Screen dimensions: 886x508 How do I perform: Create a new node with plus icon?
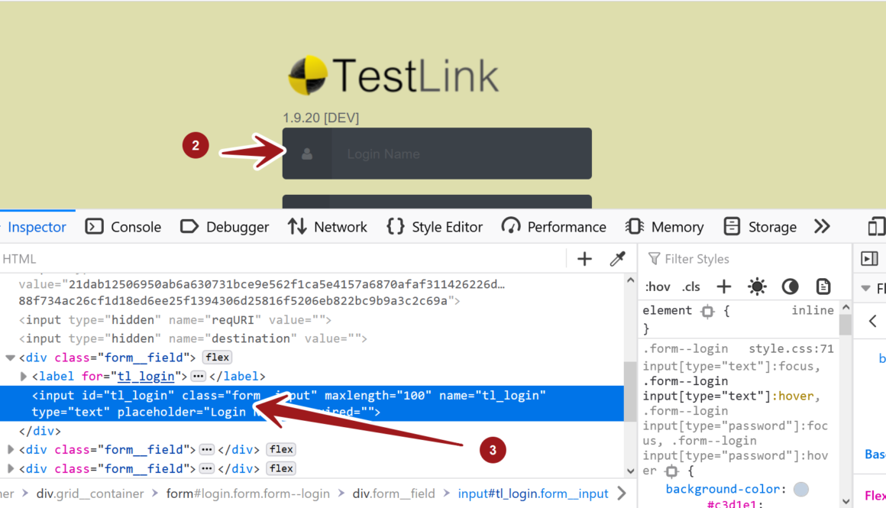585,259
